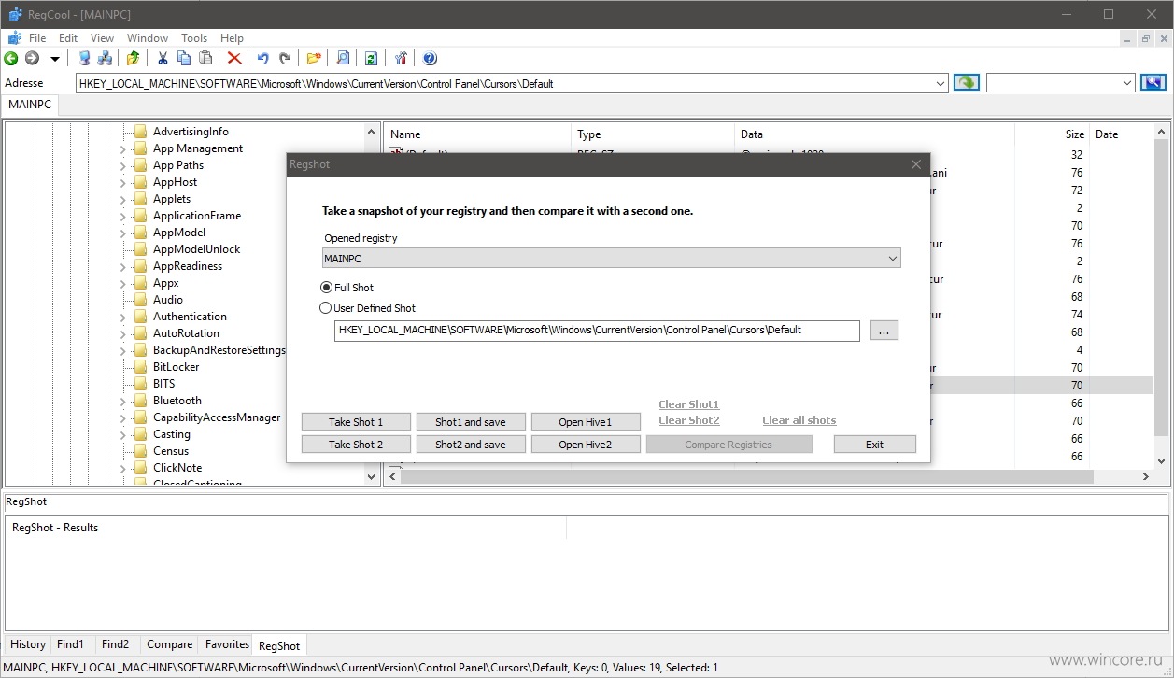
Task: Open the Opened registry MAINPC dropdown
Action: click(x=612, y=258)
